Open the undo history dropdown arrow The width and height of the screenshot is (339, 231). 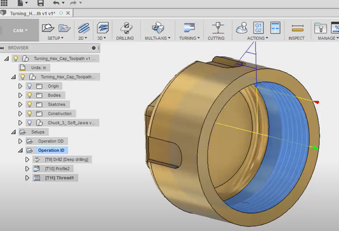click(63, 3)
